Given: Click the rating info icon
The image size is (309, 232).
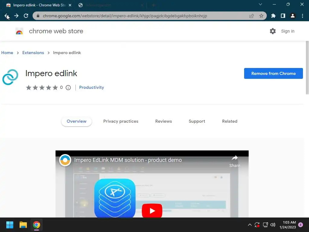Looking at the screenshot, I should pos(68,88).
